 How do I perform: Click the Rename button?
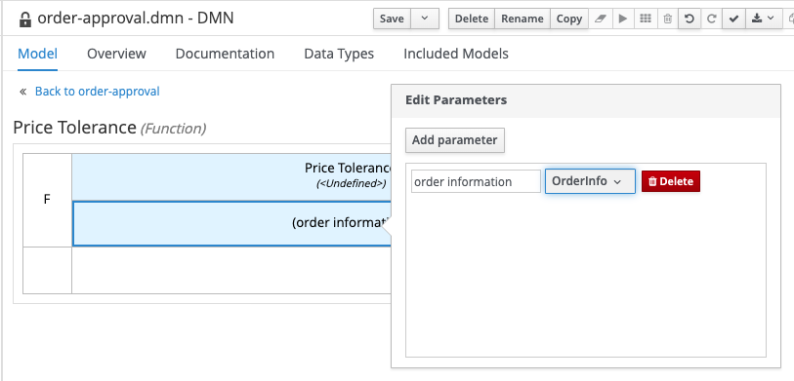[x=522, y=19]
